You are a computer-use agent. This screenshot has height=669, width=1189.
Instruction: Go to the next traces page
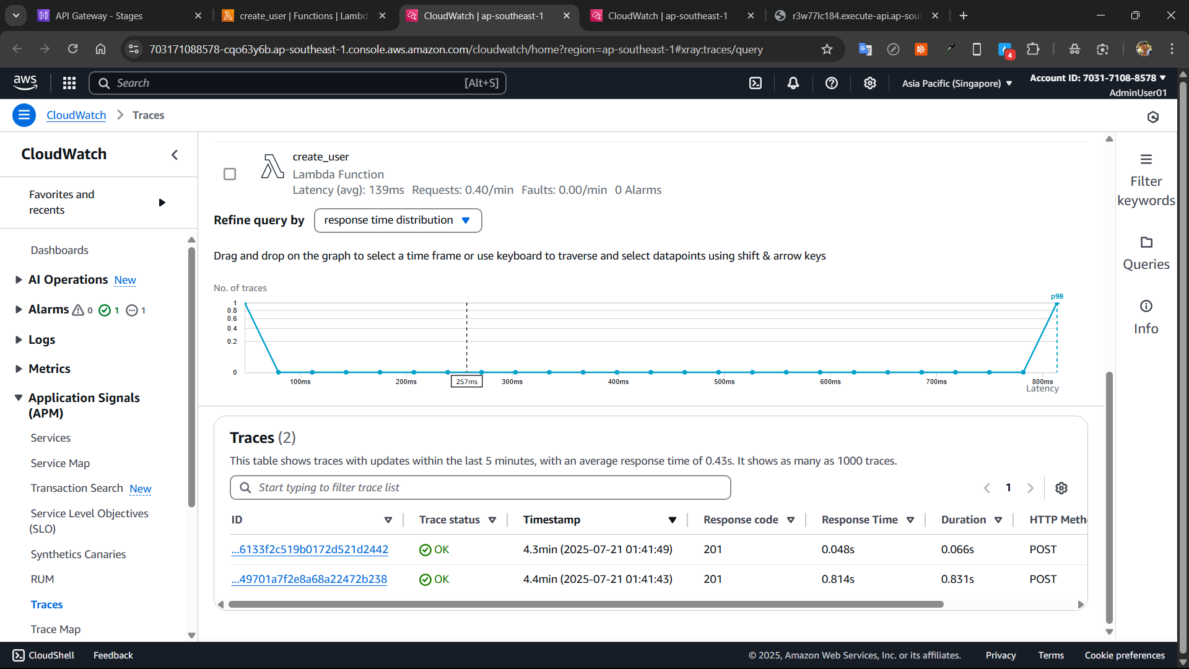tap(1030, 488)
